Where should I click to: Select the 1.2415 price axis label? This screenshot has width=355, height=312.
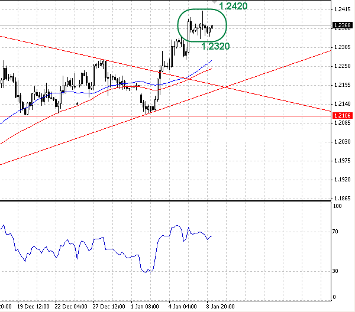pos(343,9)
